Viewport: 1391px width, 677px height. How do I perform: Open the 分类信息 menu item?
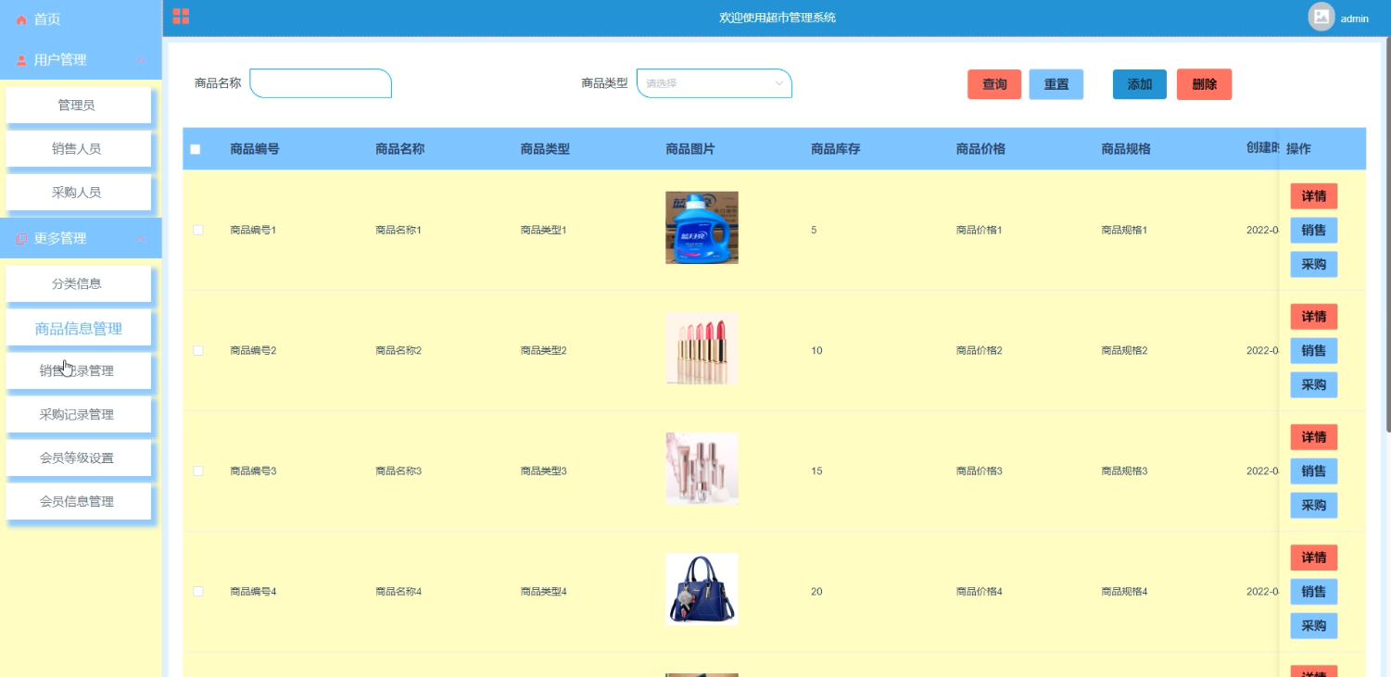tap(78, 284)
